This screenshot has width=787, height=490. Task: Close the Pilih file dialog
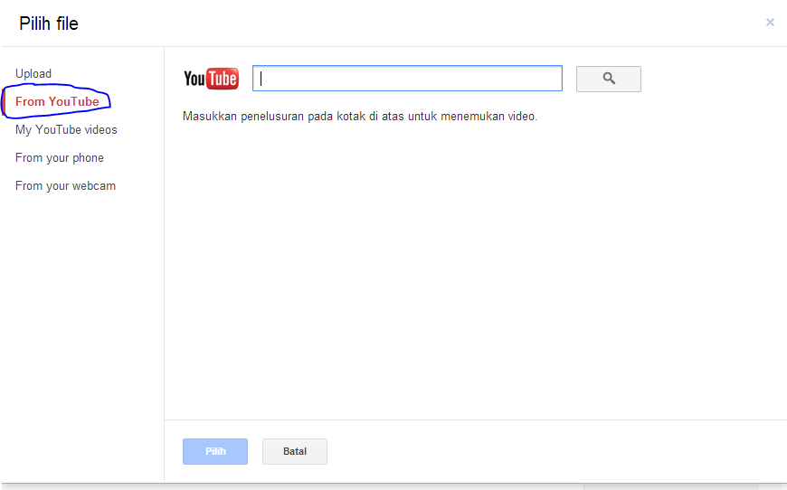coord(770,22)
